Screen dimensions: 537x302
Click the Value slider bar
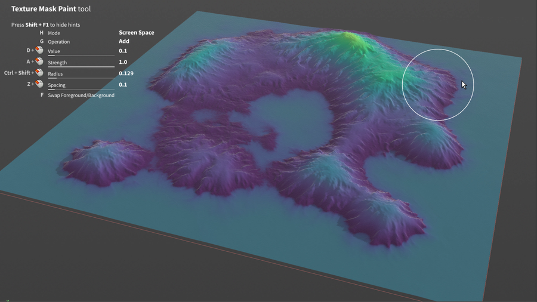click(81, 55)
